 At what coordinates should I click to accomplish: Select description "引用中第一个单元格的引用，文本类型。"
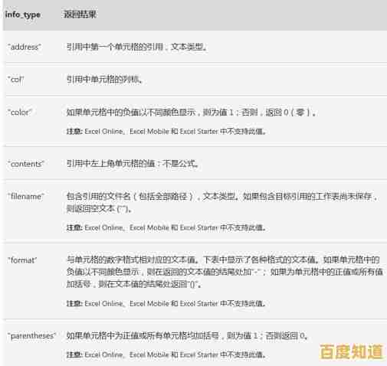click(x=136, y=47)
